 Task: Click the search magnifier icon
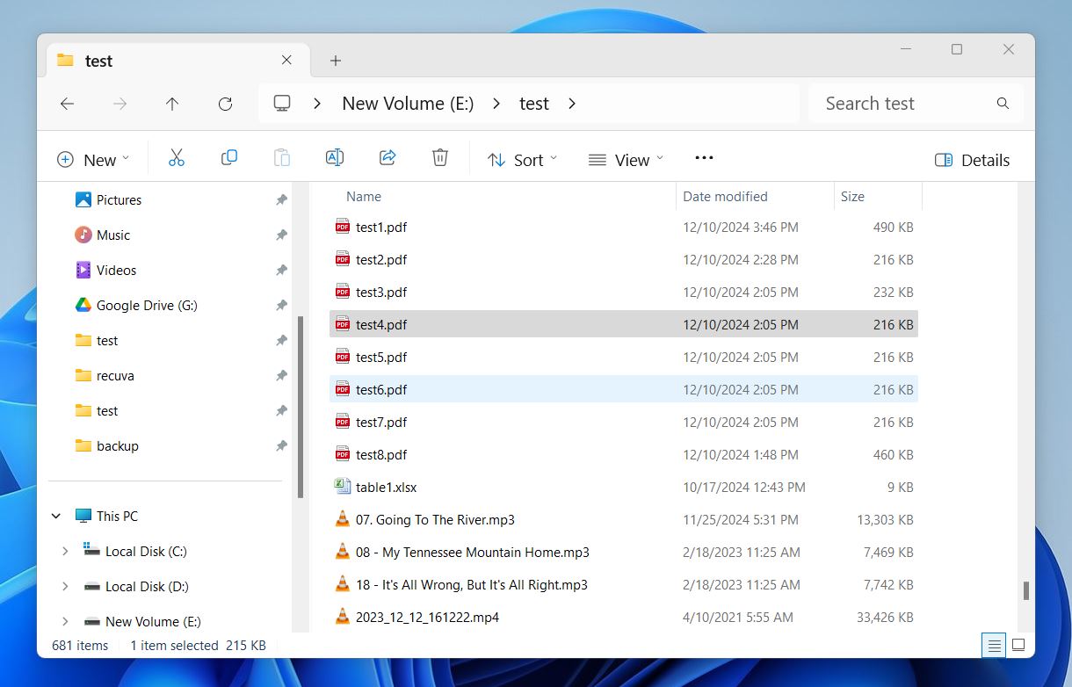point(1003,104)
